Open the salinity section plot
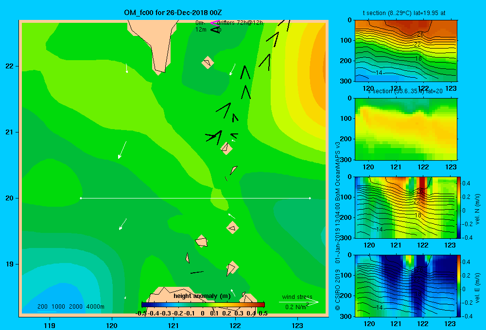The height and width of the screenshot is (330, 486). pos(406,129)
